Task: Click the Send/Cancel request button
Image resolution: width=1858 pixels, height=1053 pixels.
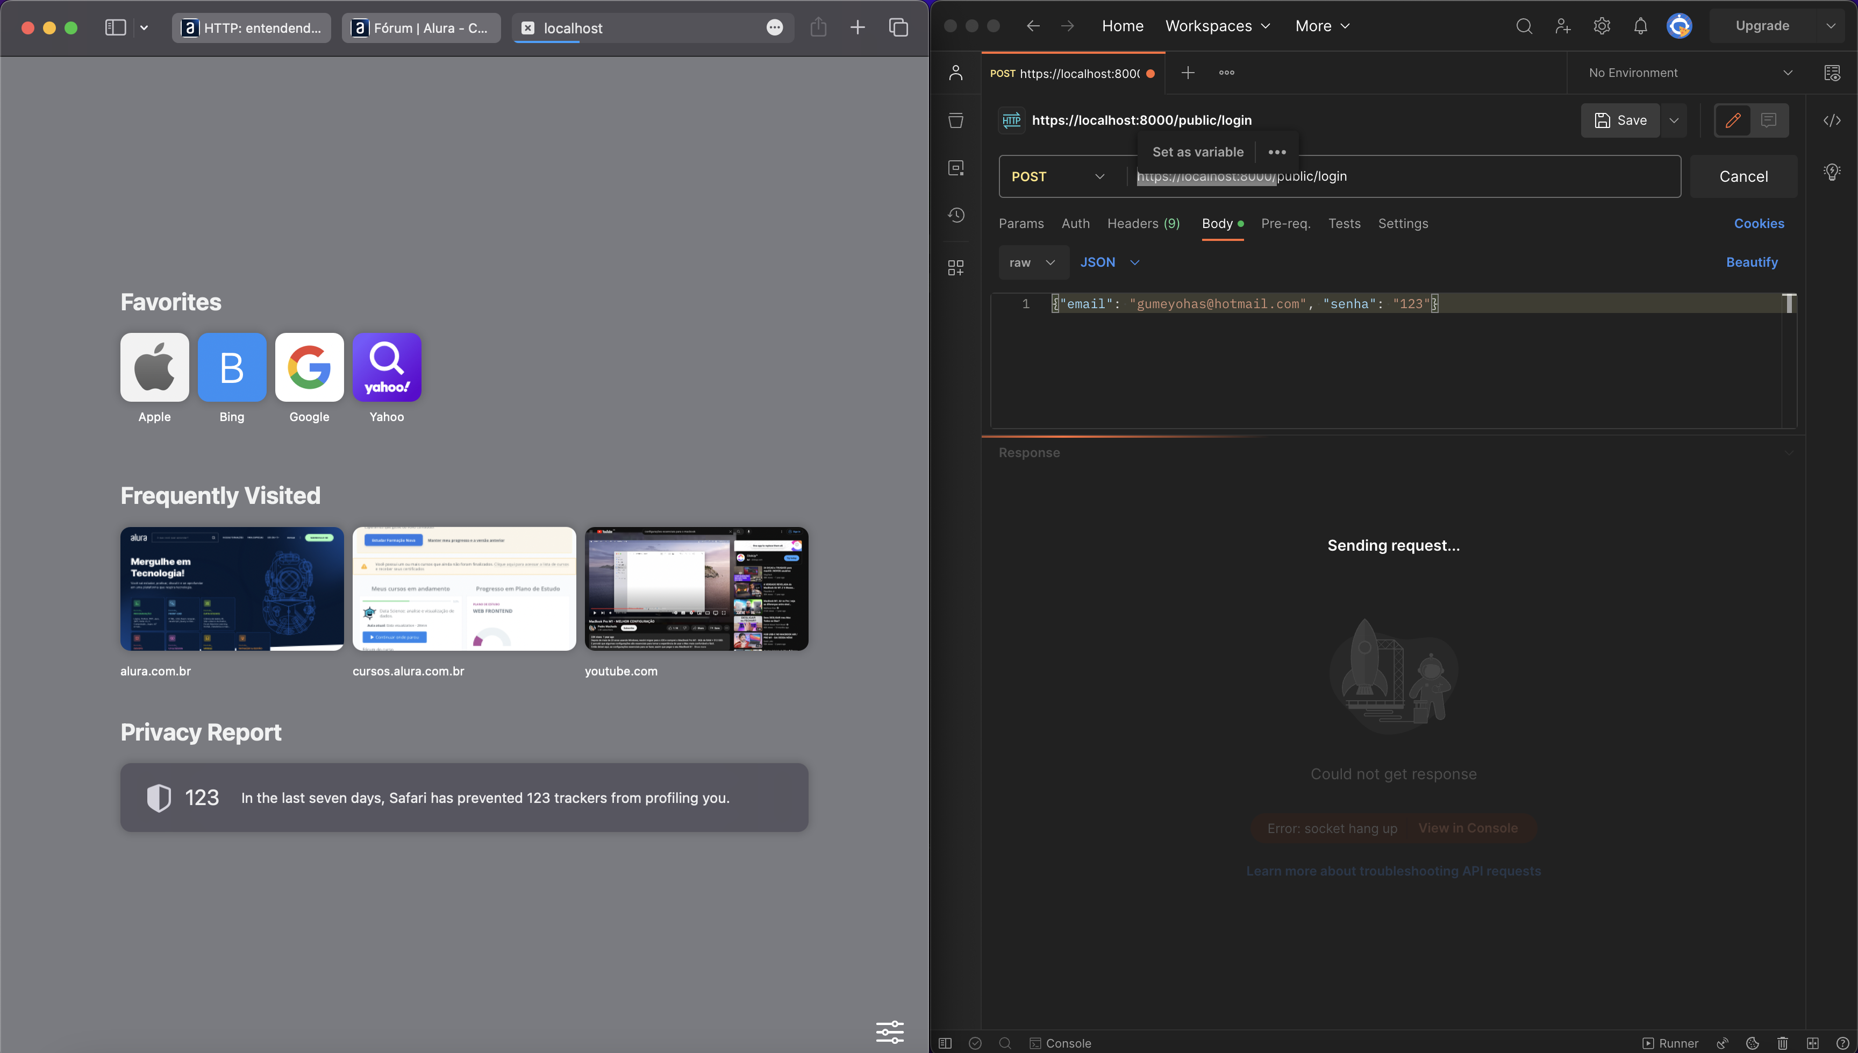Action: click(1743, 176)
